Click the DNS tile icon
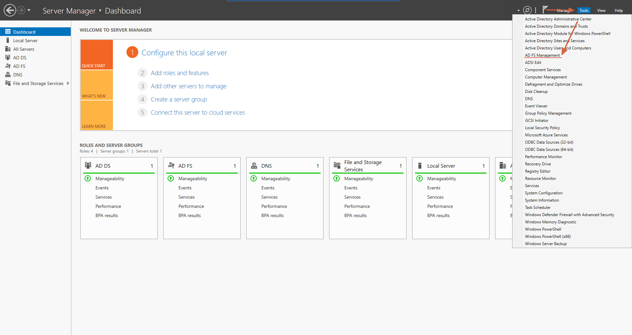Image resolution: width=632 pixels, height=335 pixels. click(254, 165)
